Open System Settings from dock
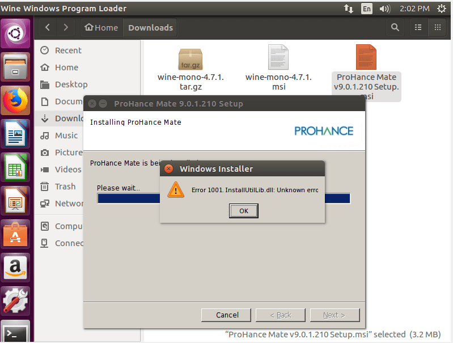The image size is (453, 343). click(x=15, y=301)
